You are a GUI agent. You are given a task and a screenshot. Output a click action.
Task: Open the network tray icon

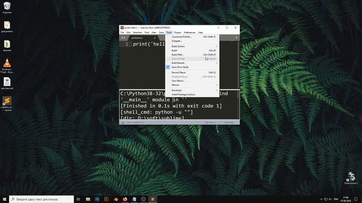pyautogui.click(x=326, y=199)
